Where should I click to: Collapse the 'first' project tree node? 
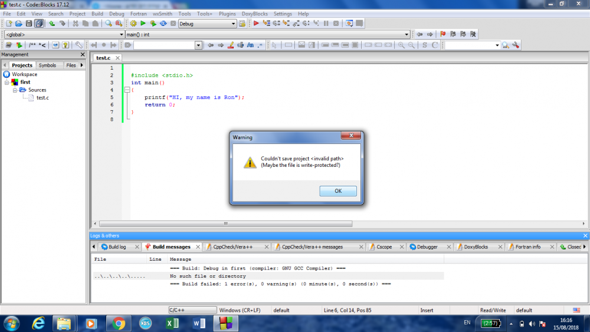pyautogui.click(x=6, y=83)
